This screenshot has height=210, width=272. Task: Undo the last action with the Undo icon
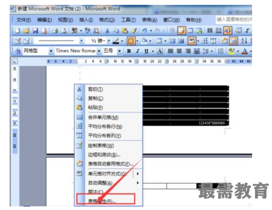click(x=144, y=31)
